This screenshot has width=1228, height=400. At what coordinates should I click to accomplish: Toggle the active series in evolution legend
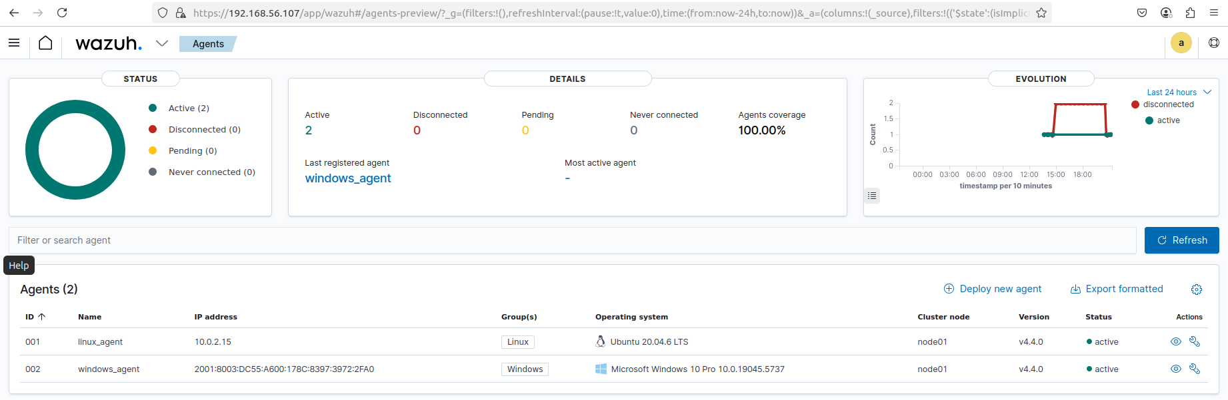point(1163,120)
